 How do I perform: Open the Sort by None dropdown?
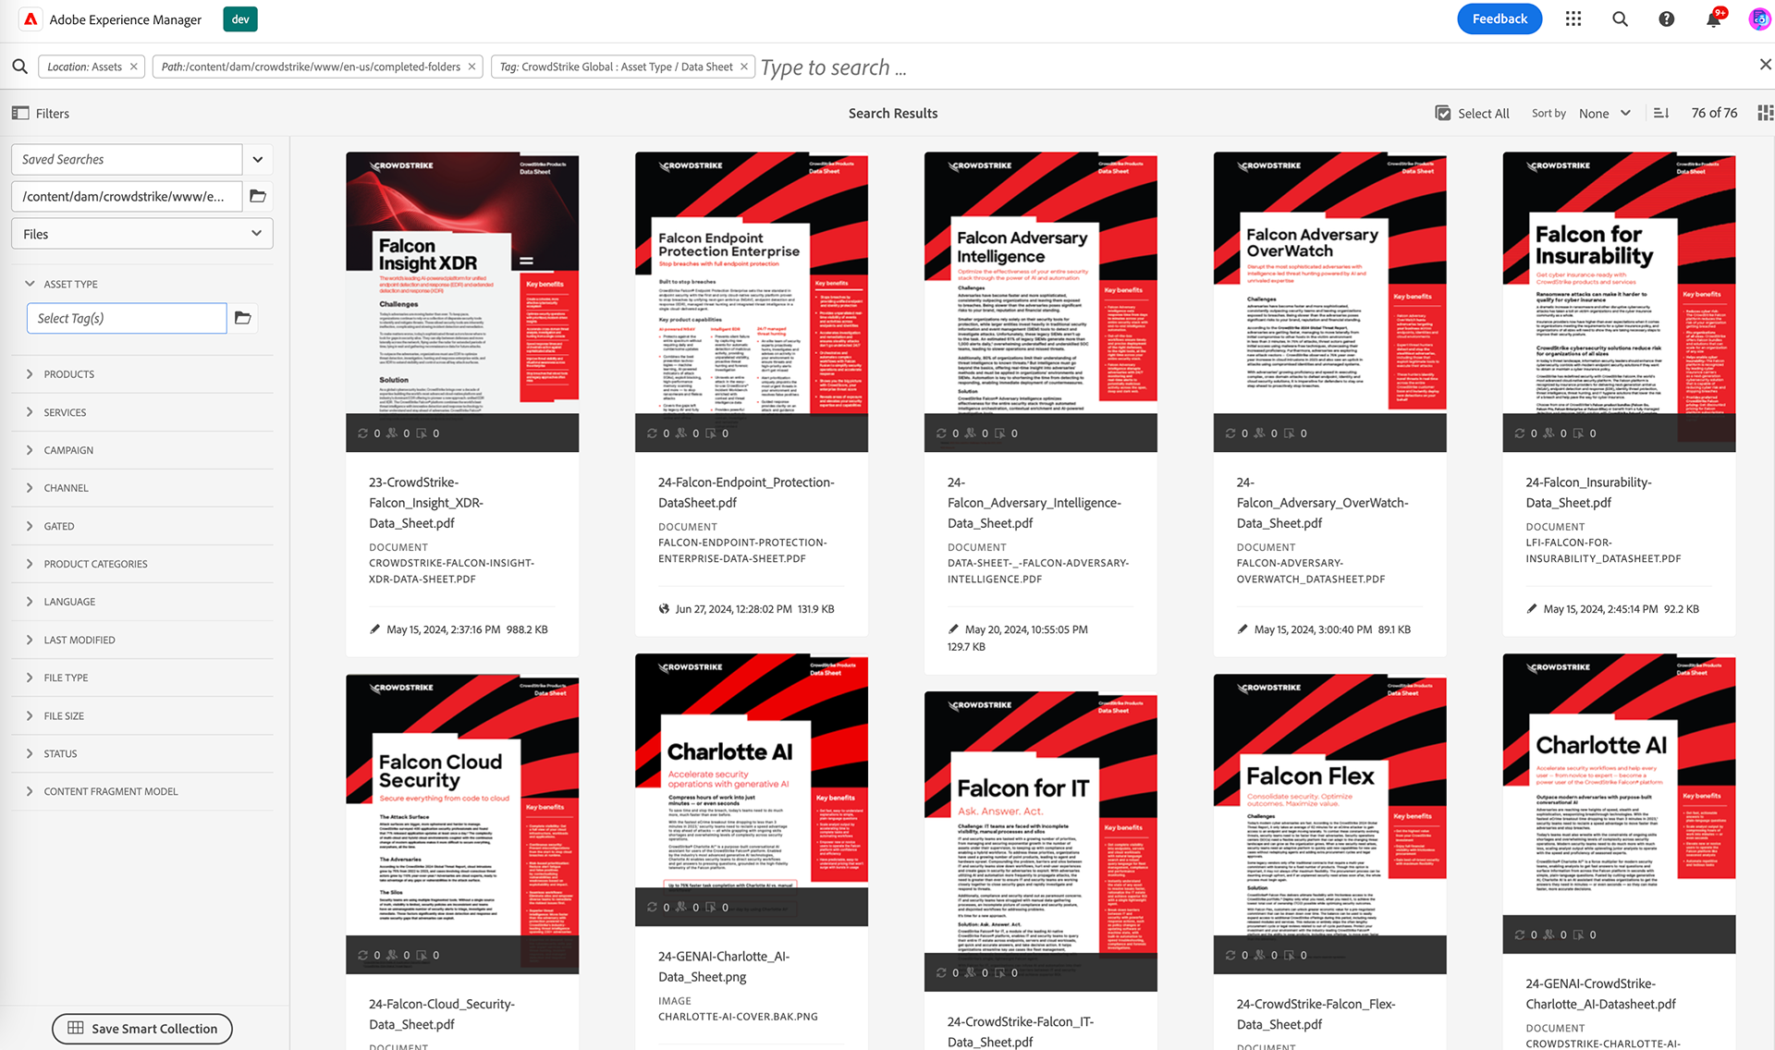pos(1605,113)
